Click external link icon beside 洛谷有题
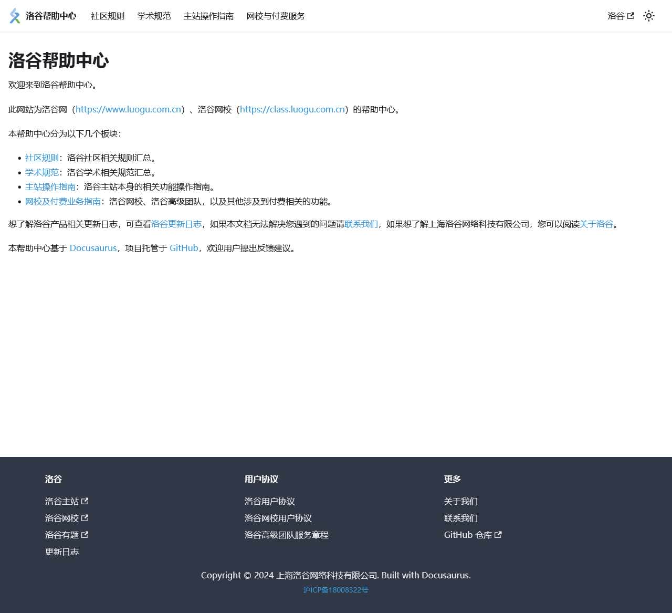The width and height of the screenshot is (672, 613). tap(85, 535)
